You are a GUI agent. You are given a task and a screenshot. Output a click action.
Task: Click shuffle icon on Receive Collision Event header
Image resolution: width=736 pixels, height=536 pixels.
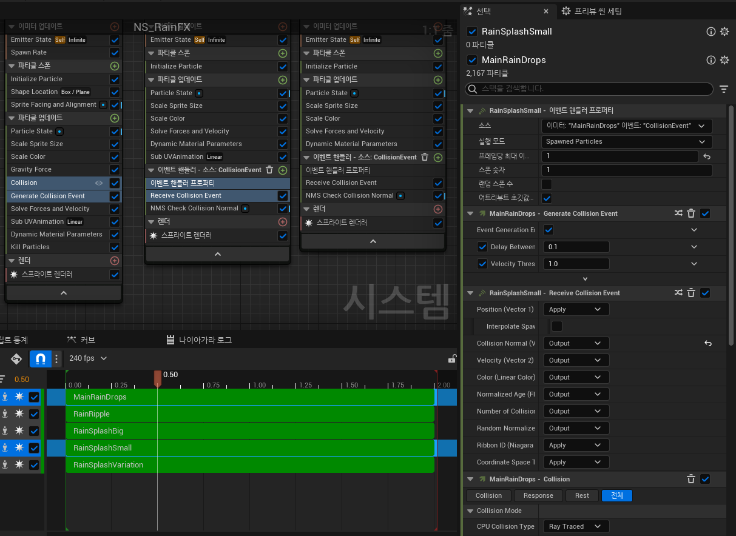[678, 293]
